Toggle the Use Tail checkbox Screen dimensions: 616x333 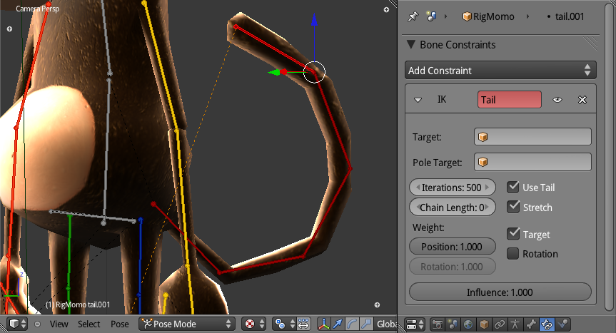pos(513,187)
